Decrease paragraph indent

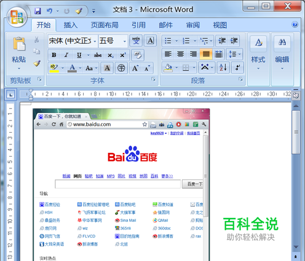click(x=222, y=41)
